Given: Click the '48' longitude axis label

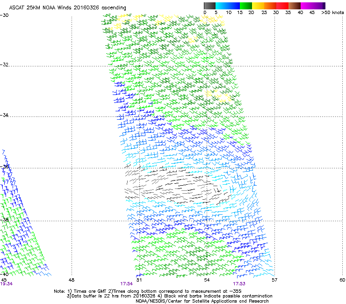Looking at the screenshot, I should click(x=72, y=280).
